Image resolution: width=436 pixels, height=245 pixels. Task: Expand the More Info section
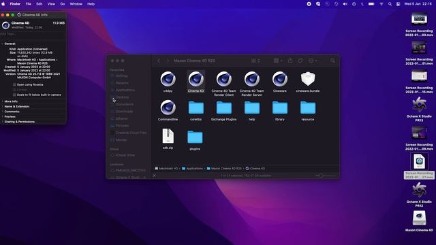click(3, 101)
